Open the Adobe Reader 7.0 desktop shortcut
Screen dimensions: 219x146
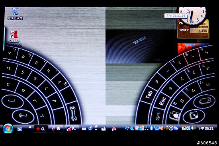tap(14, 38)
